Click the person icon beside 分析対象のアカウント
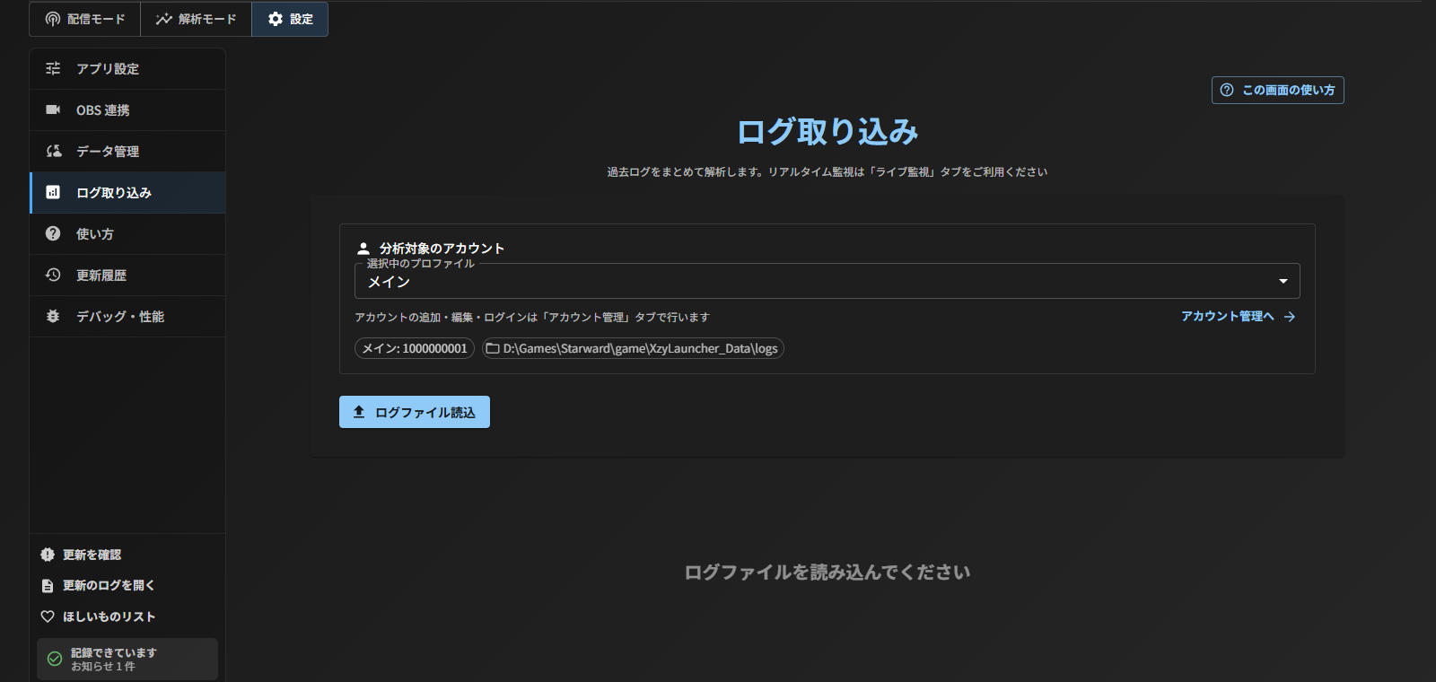Image resolution: width=1436 pixels, height=682 pixels. pos(363,249)
